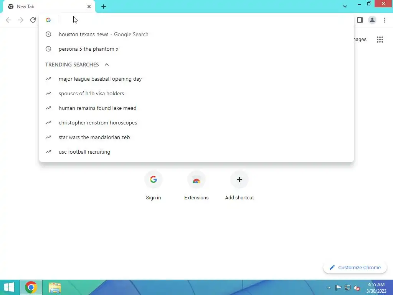Viewport: 393px width, 295px height.
Task: Toggle the Chrome side panel
Action: (360, 20)
